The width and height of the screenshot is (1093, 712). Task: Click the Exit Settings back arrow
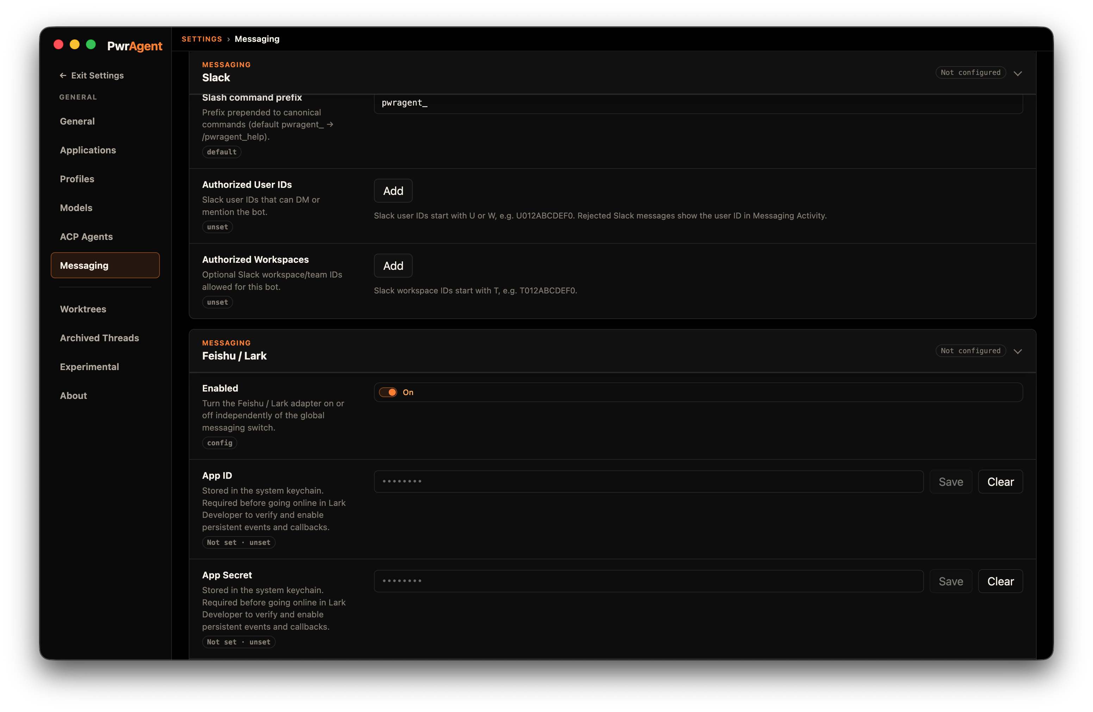point(63,75)
